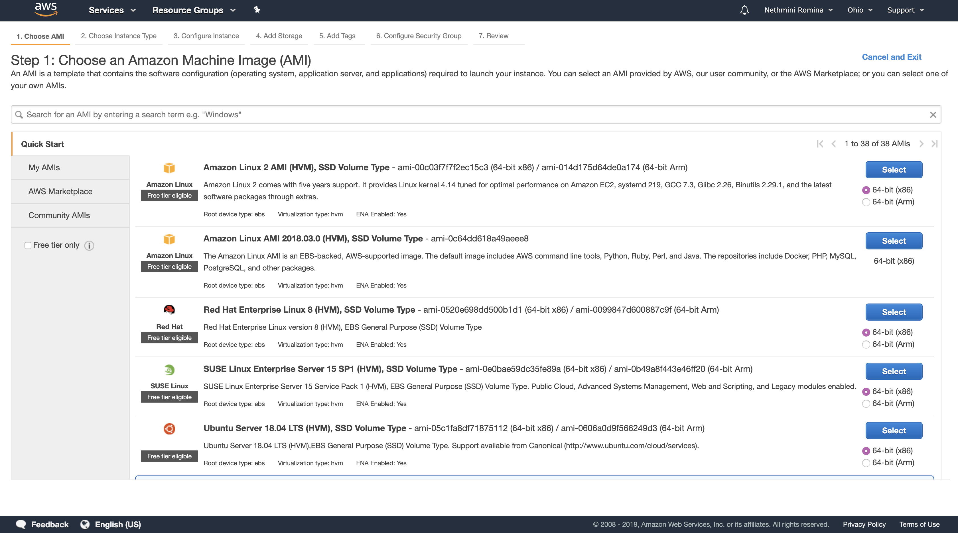Expand the Support menu
This screenshot has height=533, width=958.
click(x=905, y=10)
